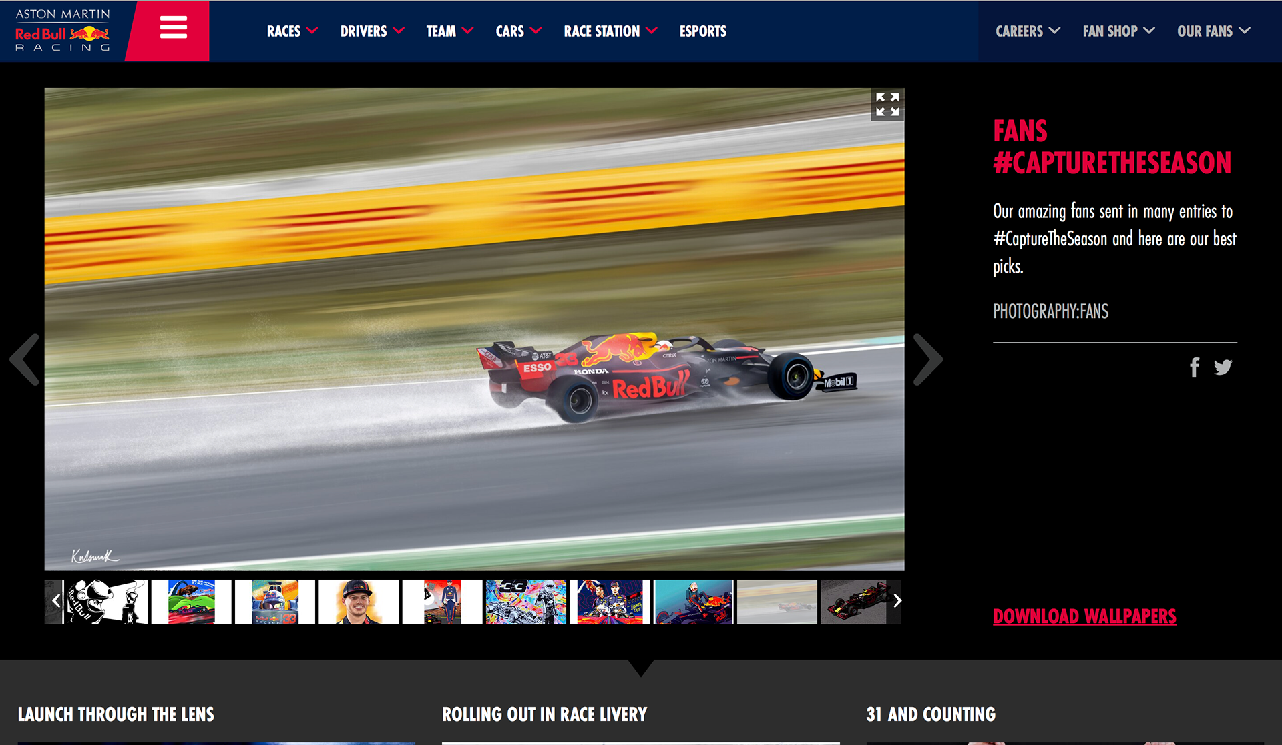Open the Our Fans dropdown

(x=1213, y=31)
